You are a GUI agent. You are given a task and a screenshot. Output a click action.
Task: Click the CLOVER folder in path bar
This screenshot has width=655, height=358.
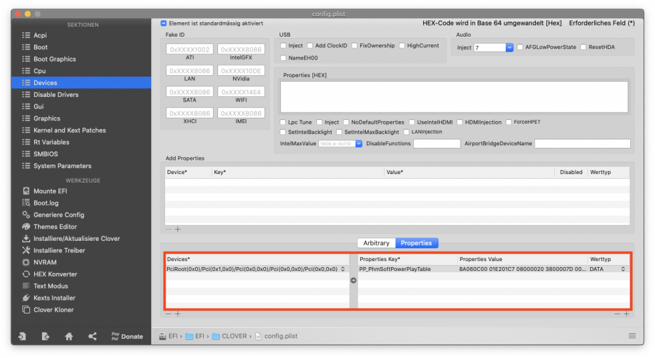(x=229, y=336)
